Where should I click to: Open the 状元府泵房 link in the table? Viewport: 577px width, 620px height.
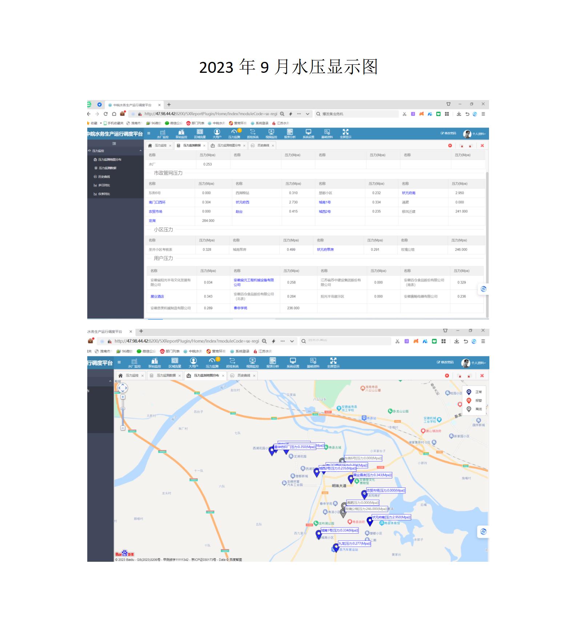tap(325, 250)
